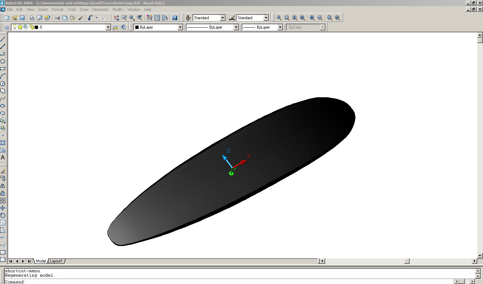Click the command window scroll up arrow
Image resolution: width=483 pixels, height=284 pixels.
click(478, 271)
